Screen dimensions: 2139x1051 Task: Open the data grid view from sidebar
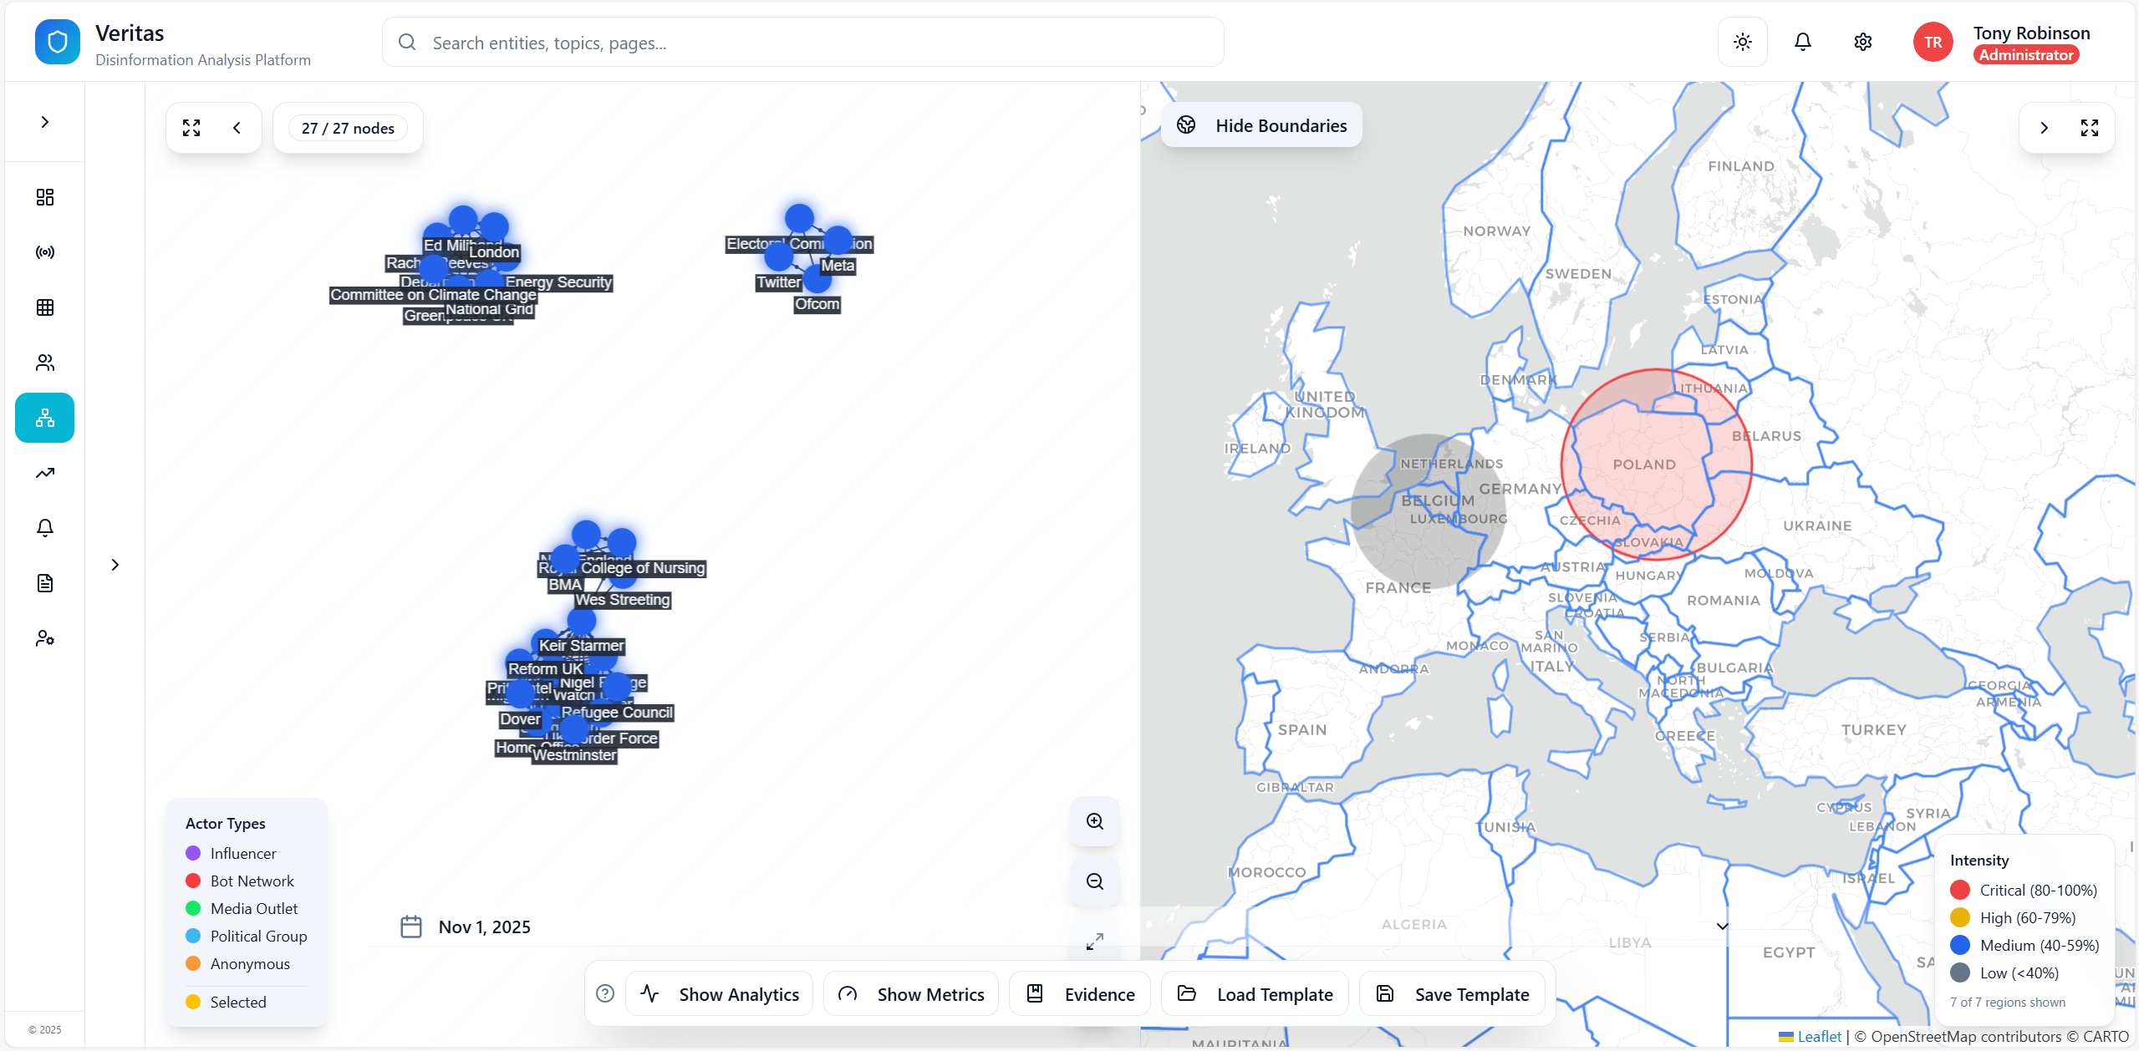43,307
